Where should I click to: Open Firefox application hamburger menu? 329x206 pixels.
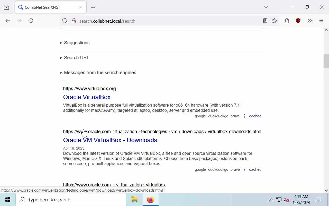(x=321, y=21)
